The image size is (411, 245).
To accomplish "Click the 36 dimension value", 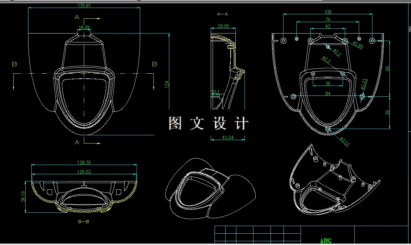I will (328, 84).
